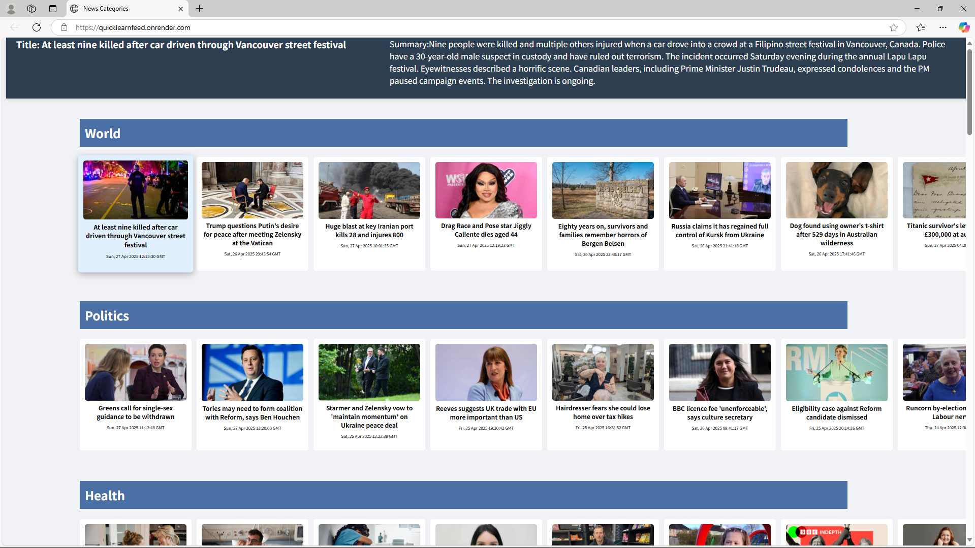
Task: Click the browser profile avatar icon
Action: pyautogui.click(x=11, y=9)
